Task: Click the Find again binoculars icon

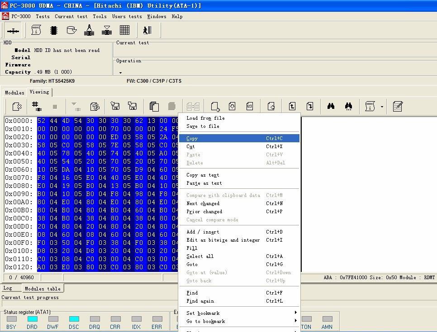Action: [348, 107]
